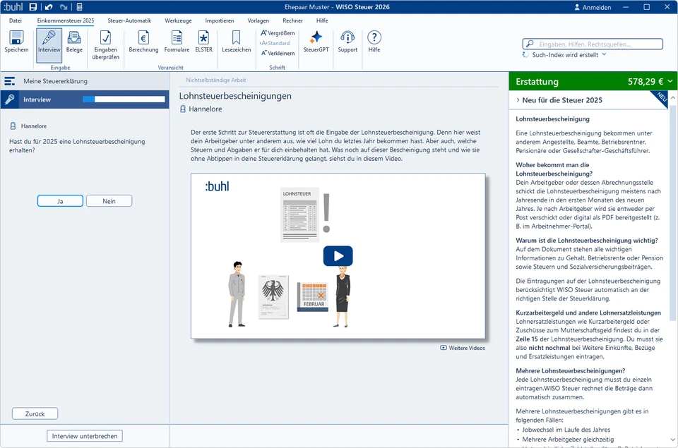Open the Werkzeuge ribbon tab

[178, 20]
